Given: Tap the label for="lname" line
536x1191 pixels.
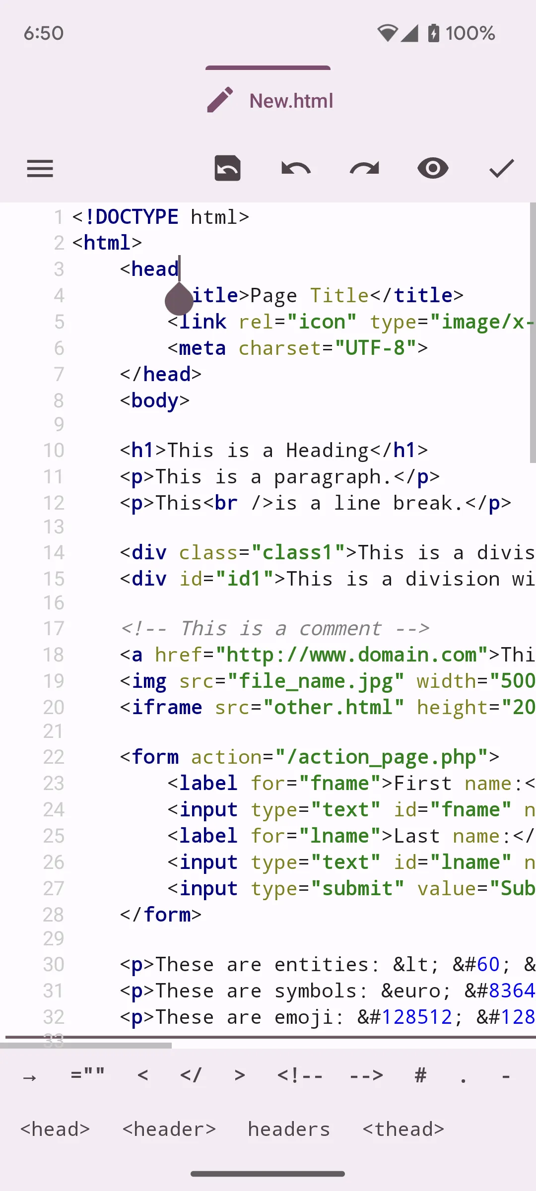Looking at the screenshot, I should tap(351, 836).
